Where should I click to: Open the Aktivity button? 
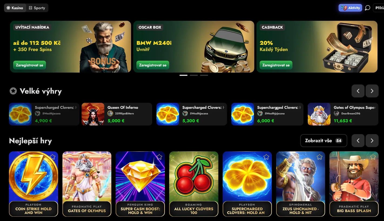click(350, 8)
